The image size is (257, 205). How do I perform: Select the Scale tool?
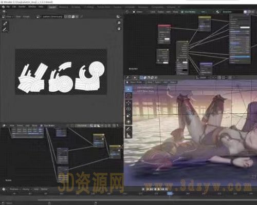128,116
